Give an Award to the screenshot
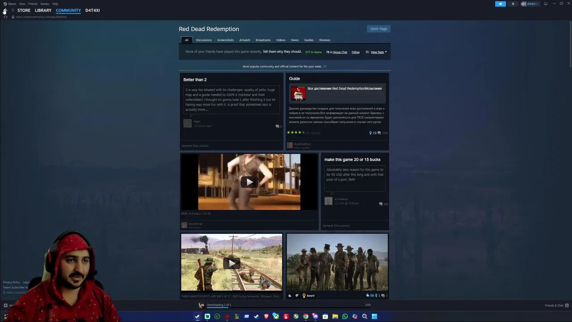This screenshot has width=572, height=322. (308, 296)
